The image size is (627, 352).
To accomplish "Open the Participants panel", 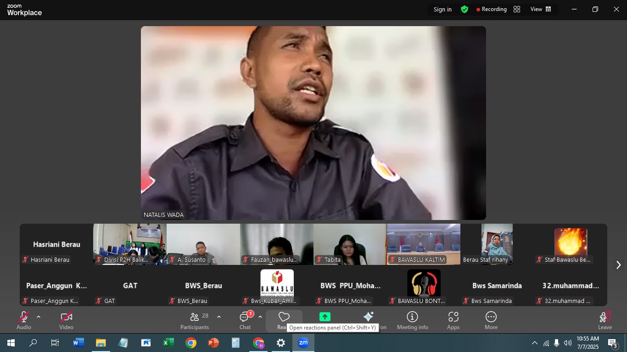I will (195, 320).
